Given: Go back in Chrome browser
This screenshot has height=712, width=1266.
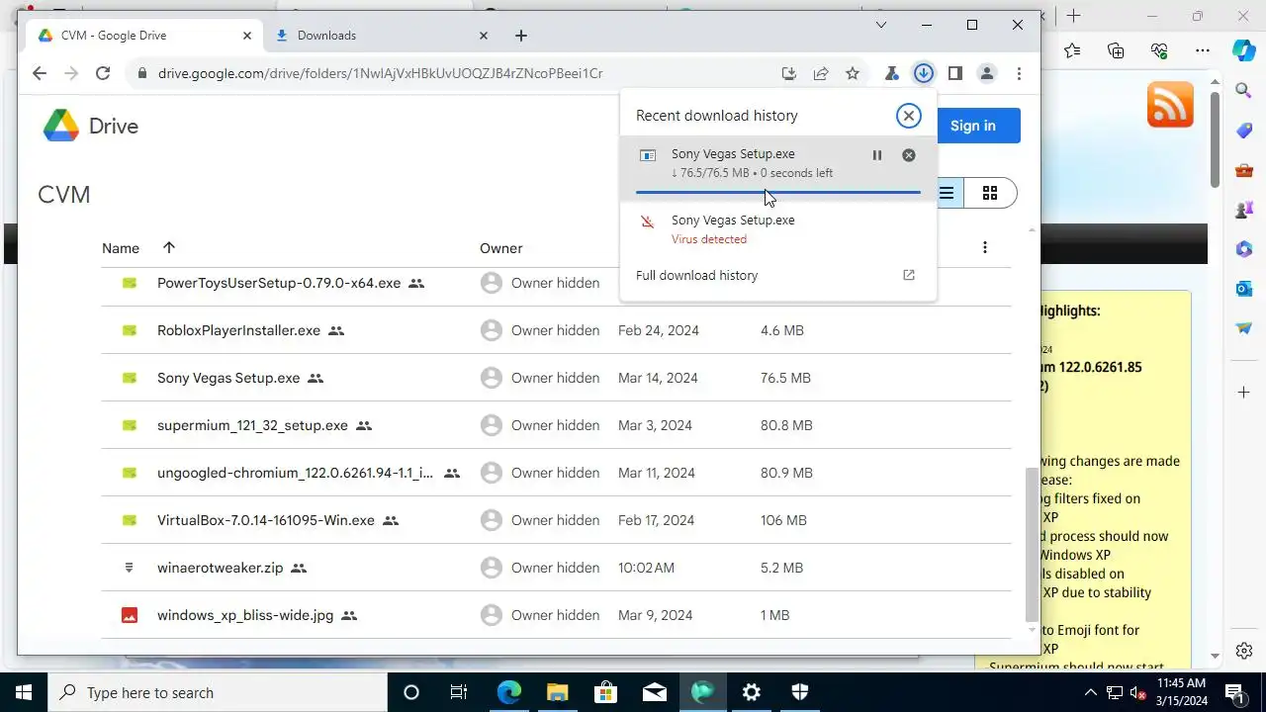Looking at the screenshot, I should point(39,73).
